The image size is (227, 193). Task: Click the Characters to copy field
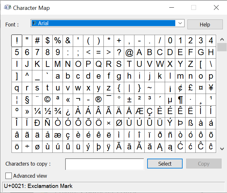[104, 164]
